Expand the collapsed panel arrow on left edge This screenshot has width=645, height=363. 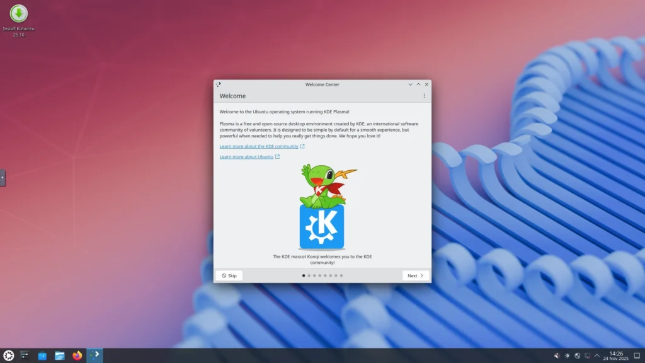[3, 178]
